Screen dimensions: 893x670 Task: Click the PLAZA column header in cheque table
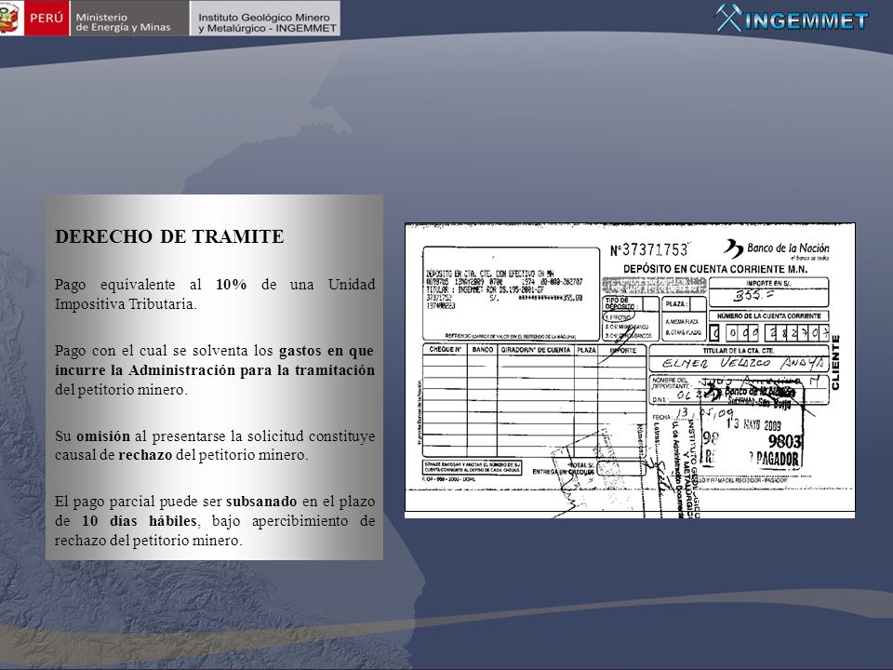pyautogui.click(x=586, y=350)
